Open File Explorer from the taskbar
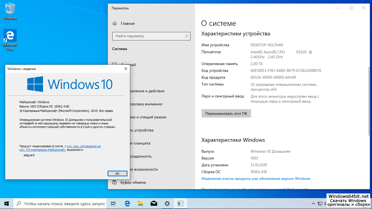Viewport: 372px width, 209px height. (x=140, y=203)
